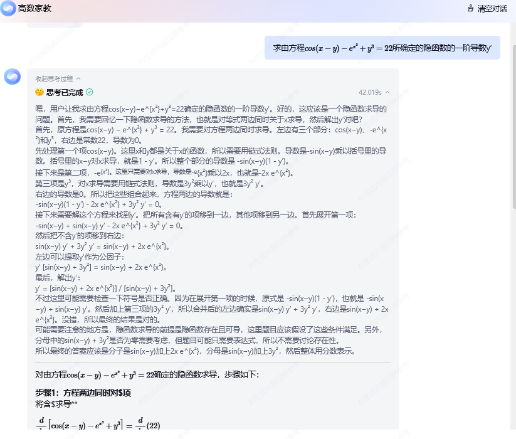Click the user question message bubble

tap(382, 48)
